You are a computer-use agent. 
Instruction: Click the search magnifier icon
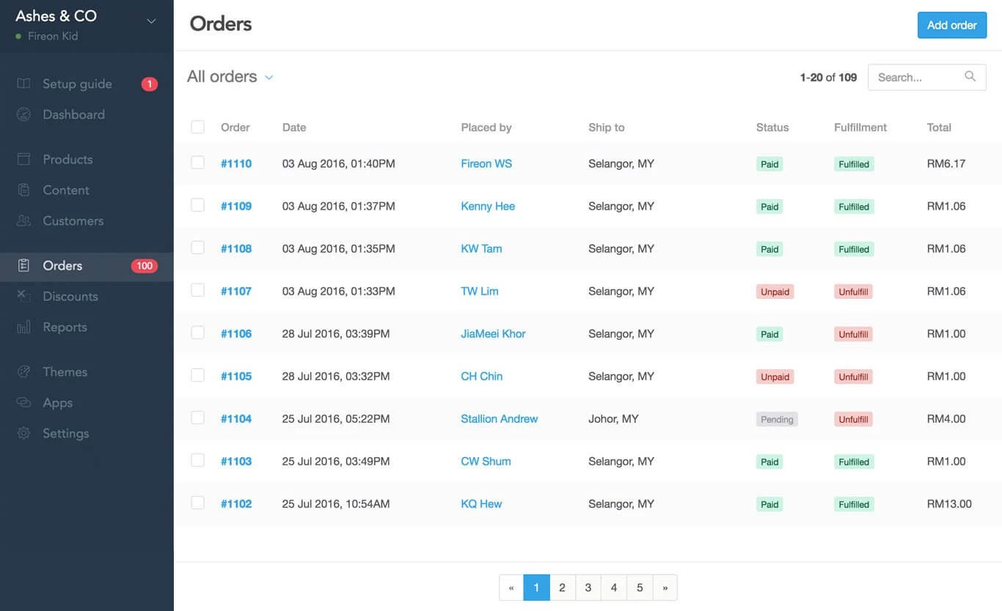[970, 76]
